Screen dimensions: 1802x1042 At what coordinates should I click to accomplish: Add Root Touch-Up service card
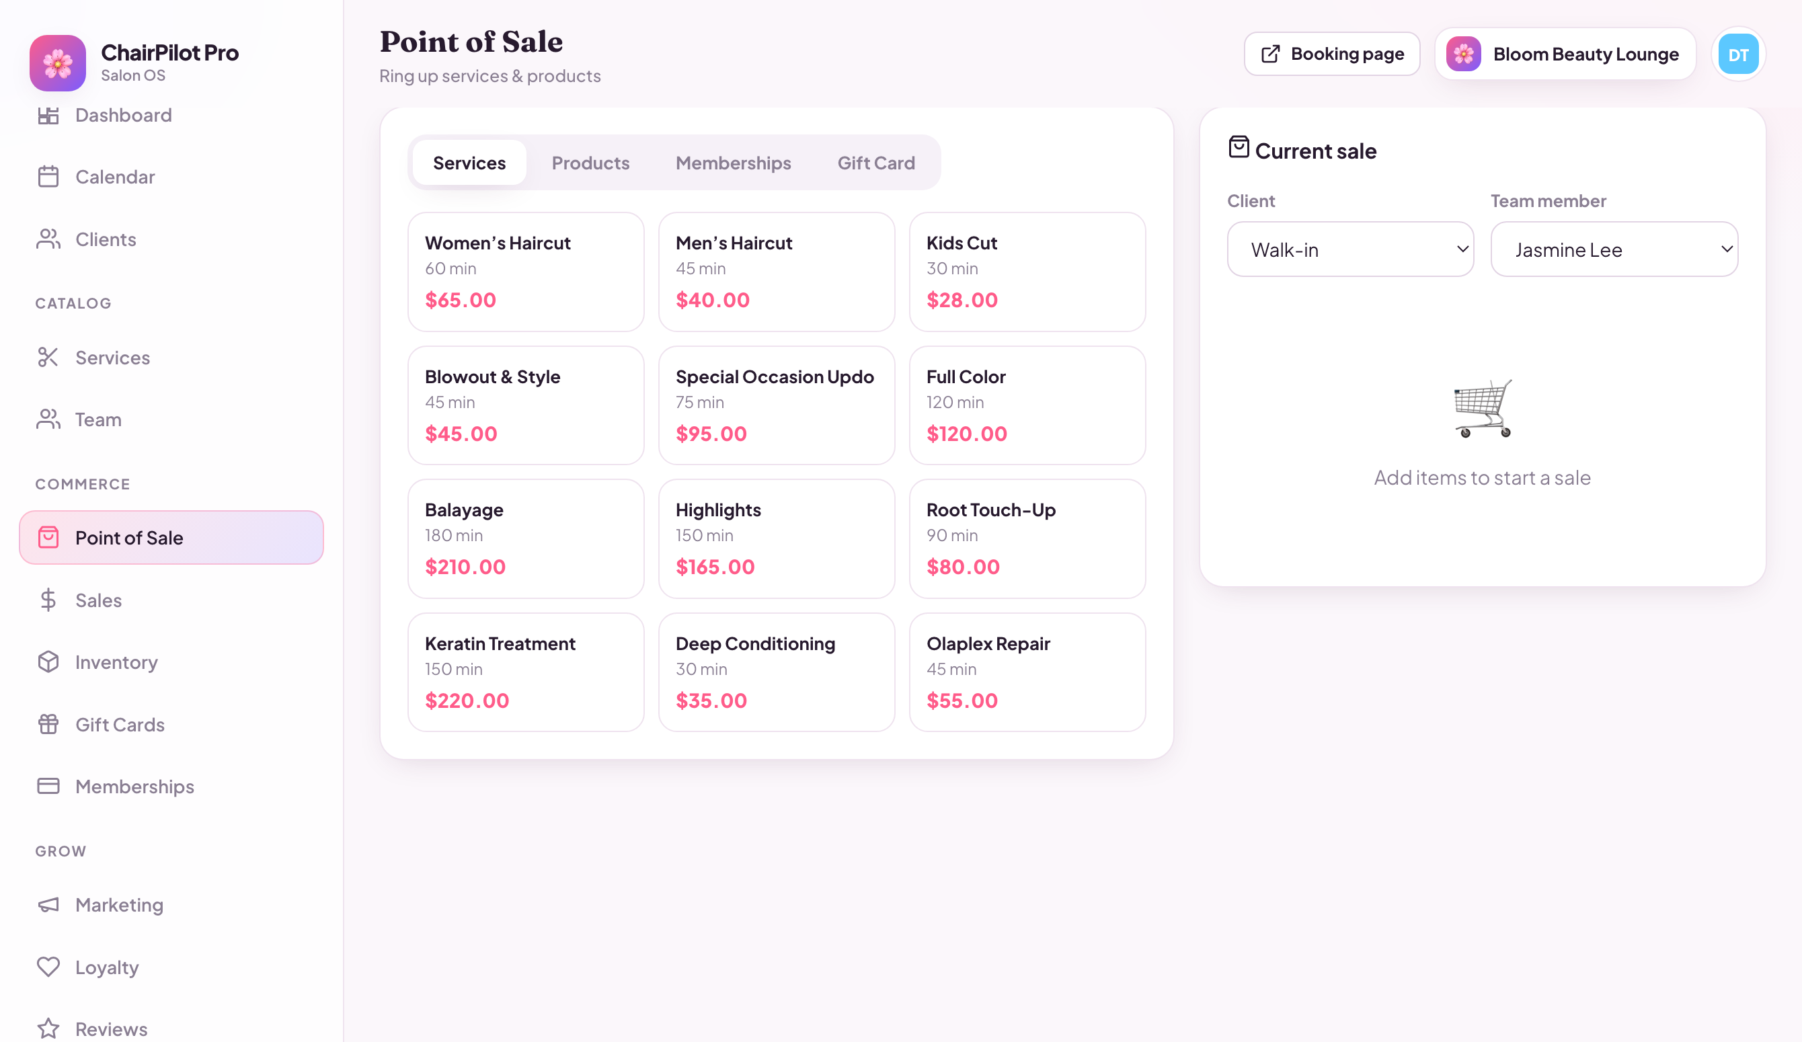(x=1027, y=538)
